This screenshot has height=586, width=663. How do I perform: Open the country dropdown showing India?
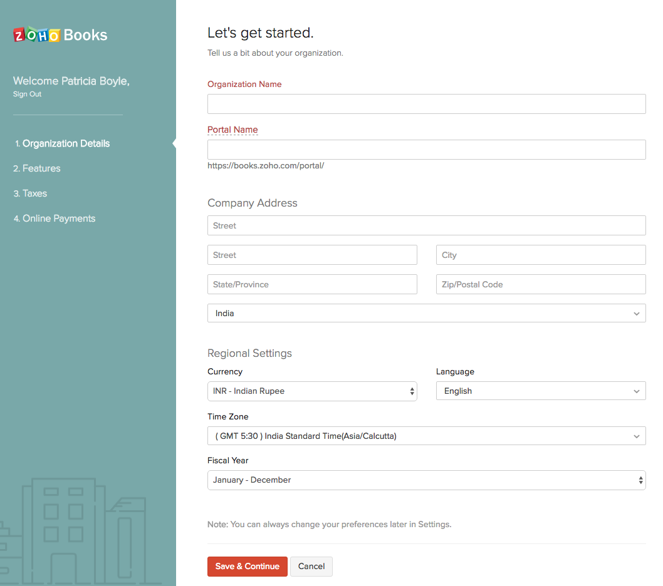tap(426, 313)
